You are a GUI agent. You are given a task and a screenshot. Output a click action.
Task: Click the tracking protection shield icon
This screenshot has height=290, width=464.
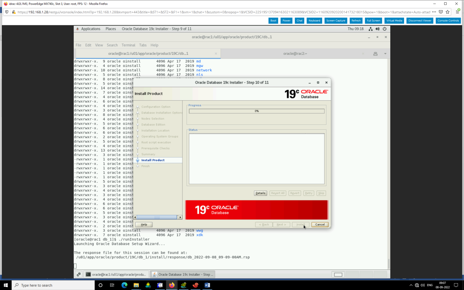[7, 12]
